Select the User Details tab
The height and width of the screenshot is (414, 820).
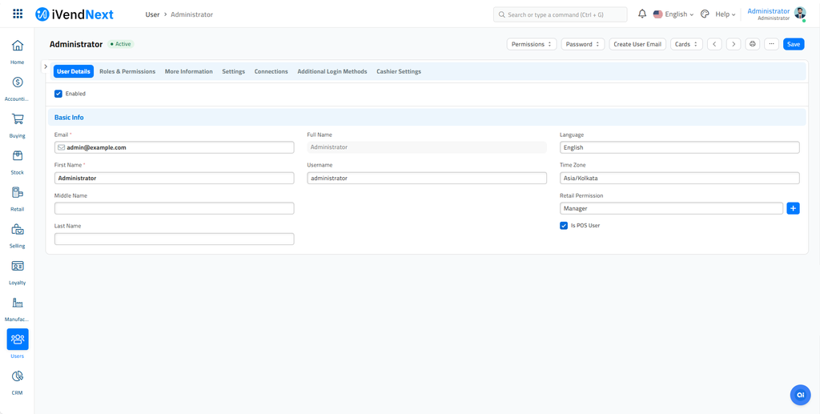click(73, 71)
